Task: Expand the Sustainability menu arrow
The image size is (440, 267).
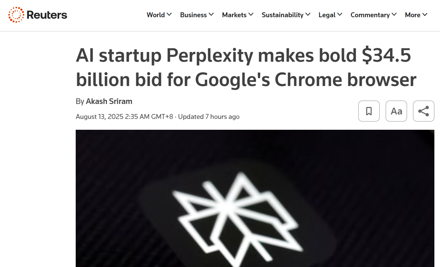Action: [x=308, y=15]
